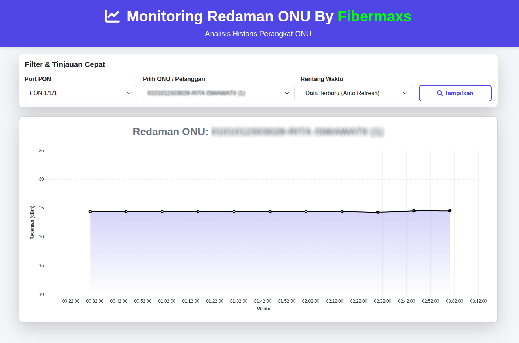Click the 03:12:00 x-axis label
Viewport: 519px width, 343px height.
[x=478, y=301]
